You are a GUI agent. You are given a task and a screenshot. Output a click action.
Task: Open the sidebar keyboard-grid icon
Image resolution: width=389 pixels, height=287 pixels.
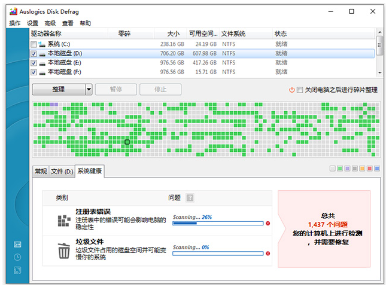tap(17, 245)
